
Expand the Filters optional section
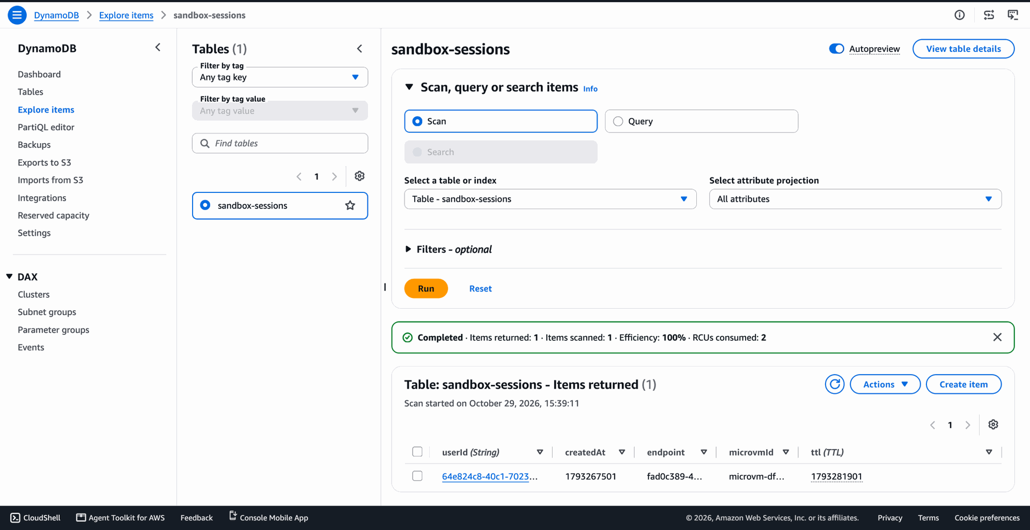(x=408, y=249)
